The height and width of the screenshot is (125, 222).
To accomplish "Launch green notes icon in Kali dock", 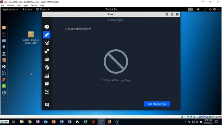I will tap(4, 86).
